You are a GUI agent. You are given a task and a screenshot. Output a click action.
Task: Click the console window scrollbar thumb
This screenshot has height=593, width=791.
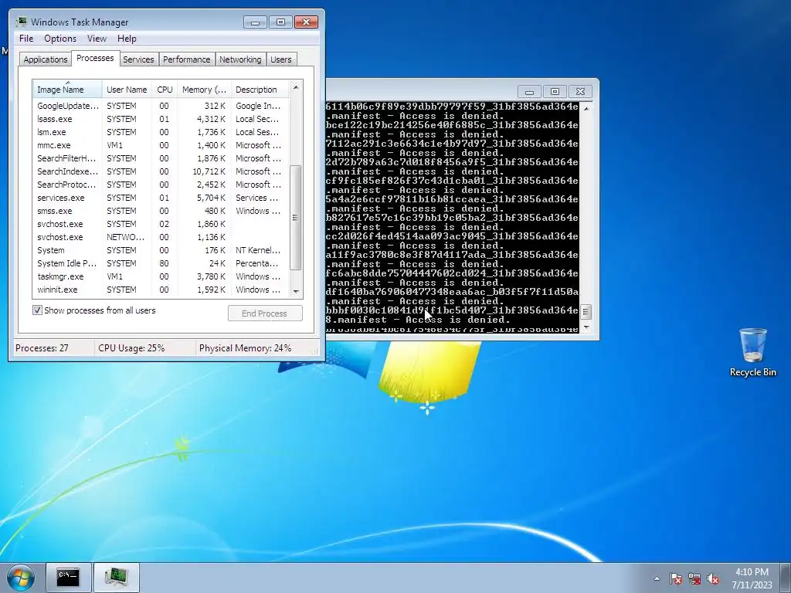[586, 312]
